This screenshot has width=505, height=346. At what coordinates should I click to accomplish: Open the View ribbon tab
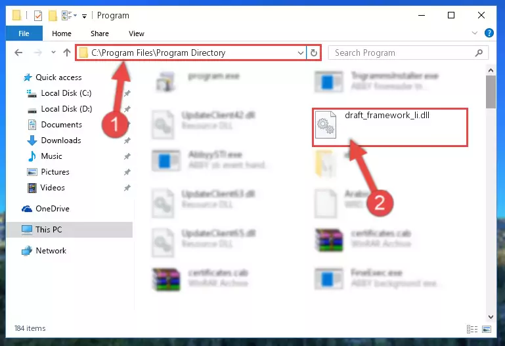point(136,33)
